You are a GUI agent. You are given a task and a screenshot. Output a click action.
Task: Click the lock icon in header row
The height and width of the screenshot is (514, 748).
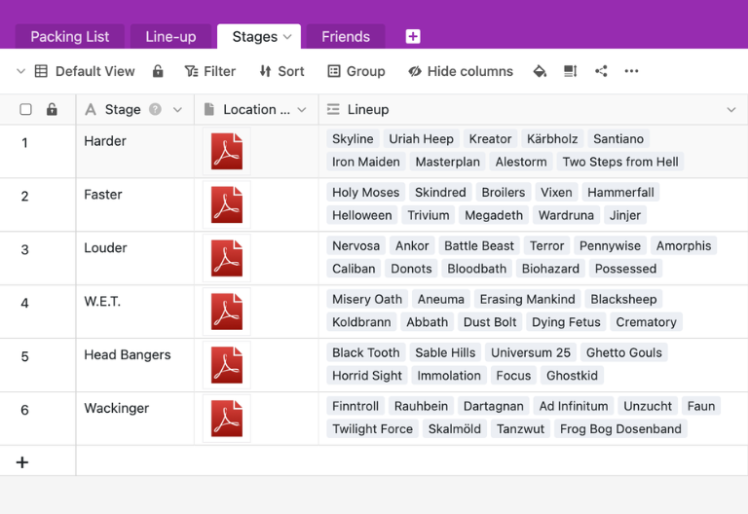[x=52, y=109]
